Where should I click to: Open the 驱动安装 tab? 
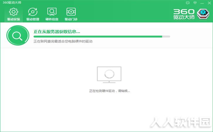[13, 14]
